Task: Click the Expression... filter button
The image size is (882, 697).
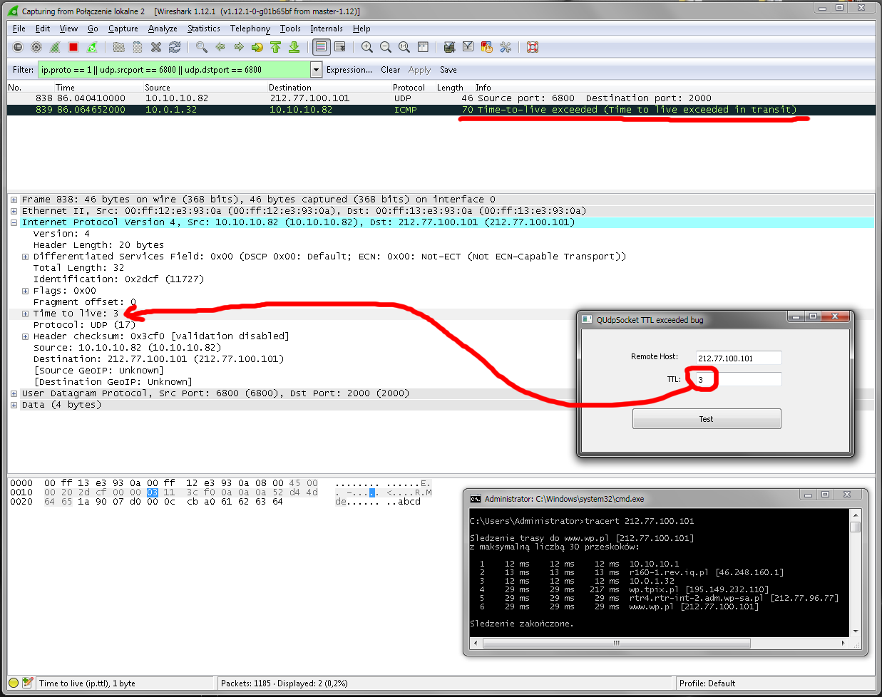Action: (349, 70)
